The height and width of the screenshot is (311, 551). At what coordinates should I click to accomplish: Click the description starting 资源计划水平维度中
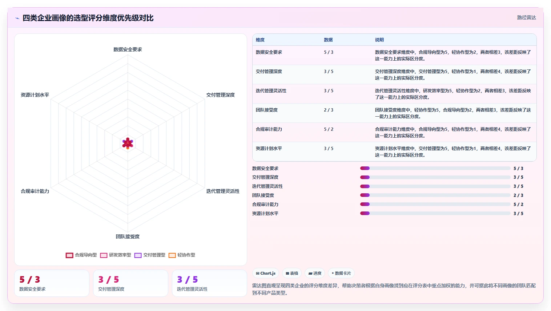tap(453, 152)
